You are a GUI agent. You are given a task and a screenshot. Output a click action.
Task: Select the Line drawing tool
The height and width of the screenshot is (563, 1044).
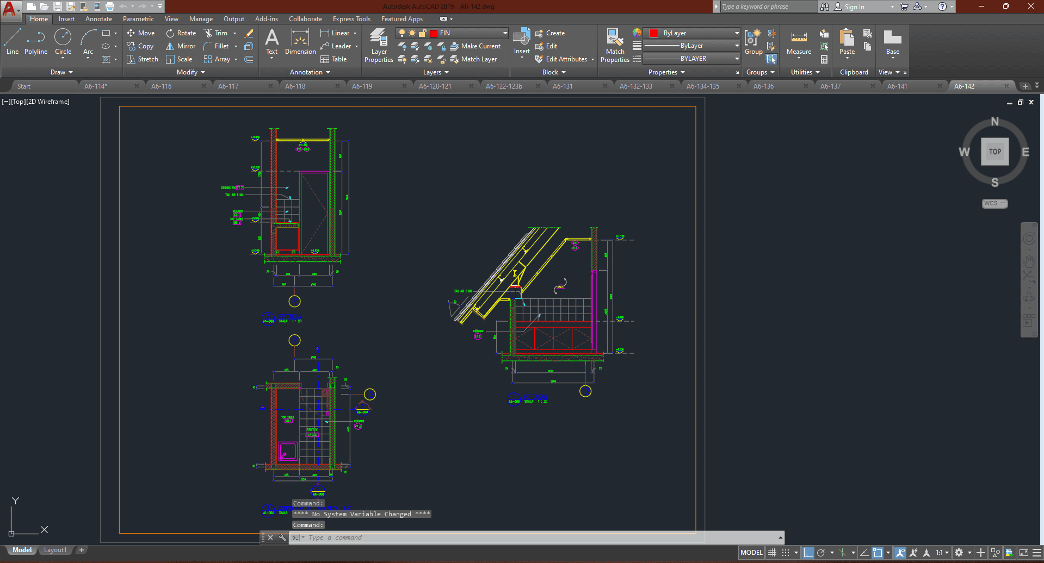click(13, 42)
